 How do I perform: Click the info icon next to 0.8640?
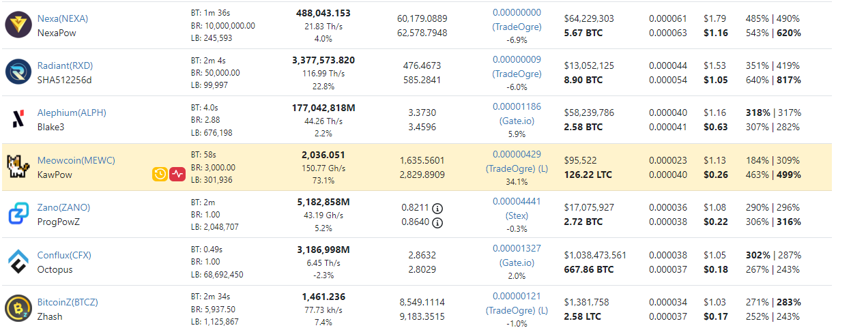point(437,222)
